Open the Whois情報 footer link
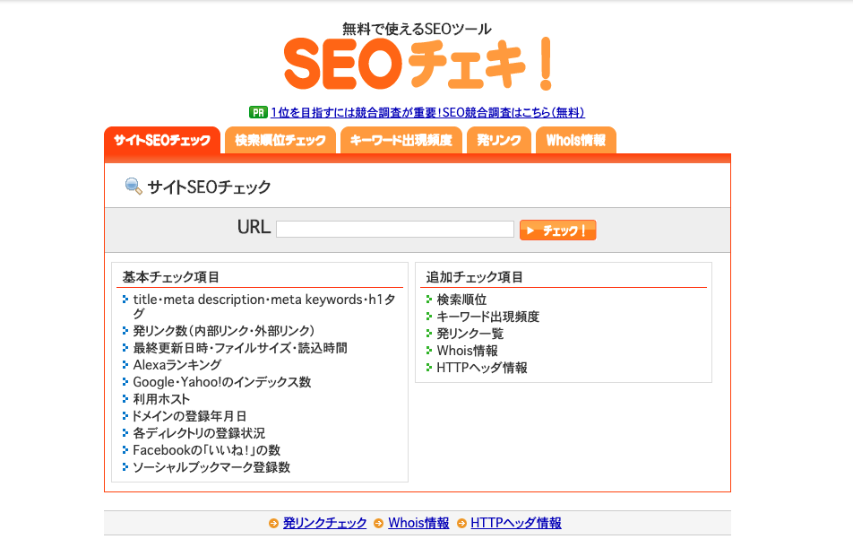 pyautogui.click(x=418, y=523)
